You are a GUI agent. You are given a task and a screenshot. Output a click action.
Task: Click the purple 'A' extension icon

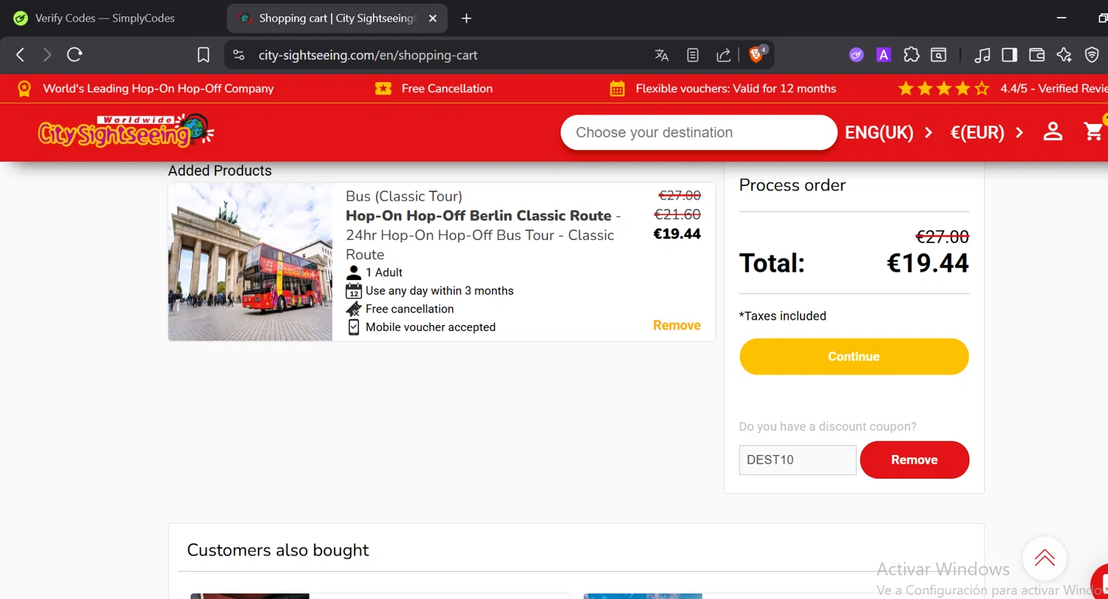tap(883, 55)
